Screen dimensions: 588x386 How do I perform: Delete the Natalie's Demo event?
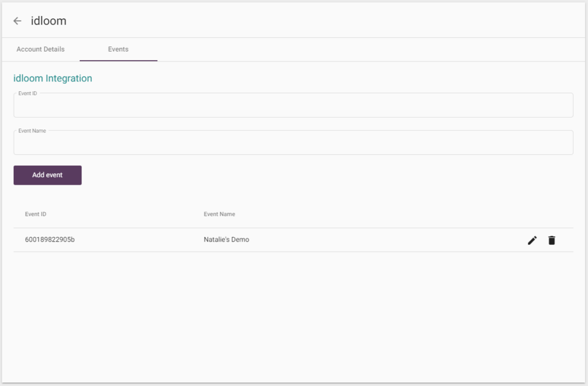[x=552, y=240]
